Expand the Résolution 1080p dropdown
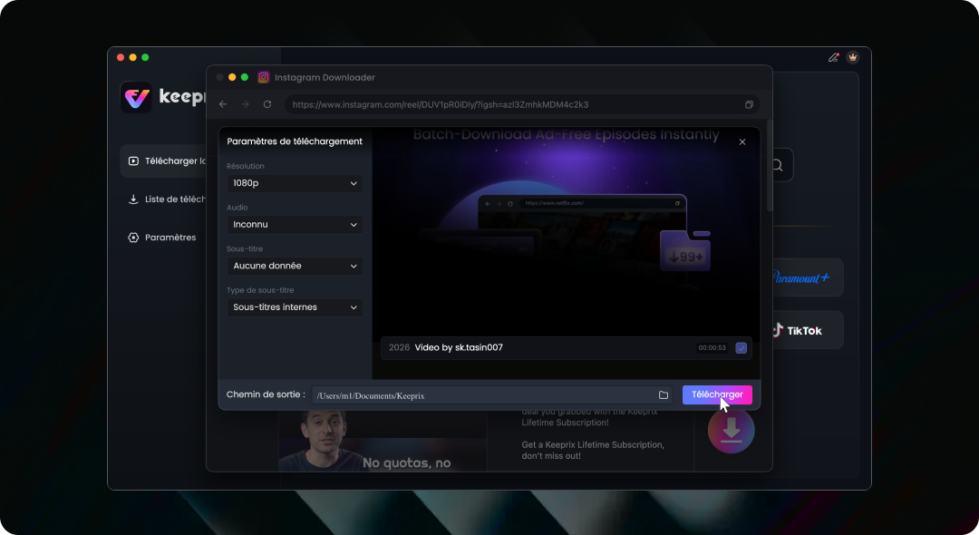The height and width of the screenshot is (535, 979). [295, 183]
